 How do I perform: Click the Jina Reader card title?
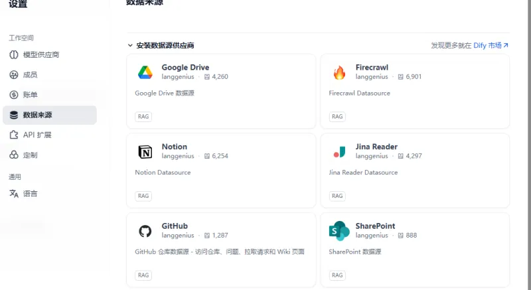(x=376, y=147)
